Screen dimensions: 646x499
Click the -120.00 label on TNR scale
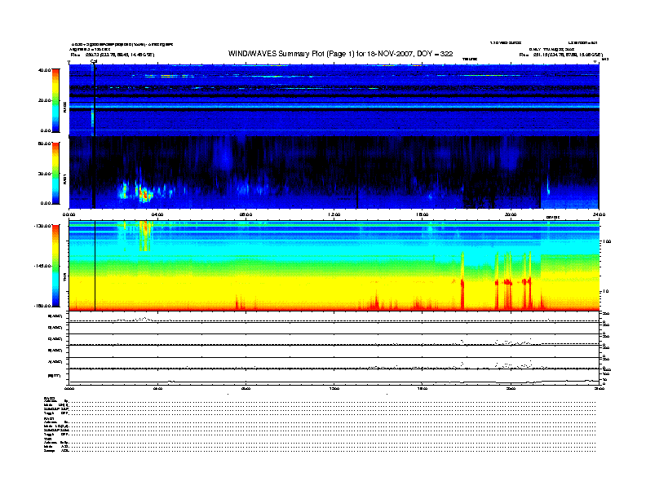coord(42,226)
